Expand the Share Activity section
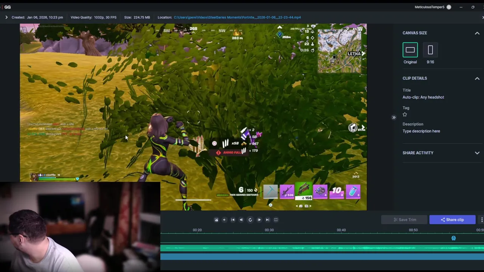484x272 pixels. [477, 153]
